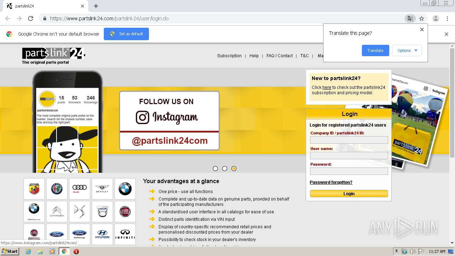Image resolution: width=455 pixels, height=256 pixels.
Task: Open network status tray icon
Action: [x=404, y=251]
